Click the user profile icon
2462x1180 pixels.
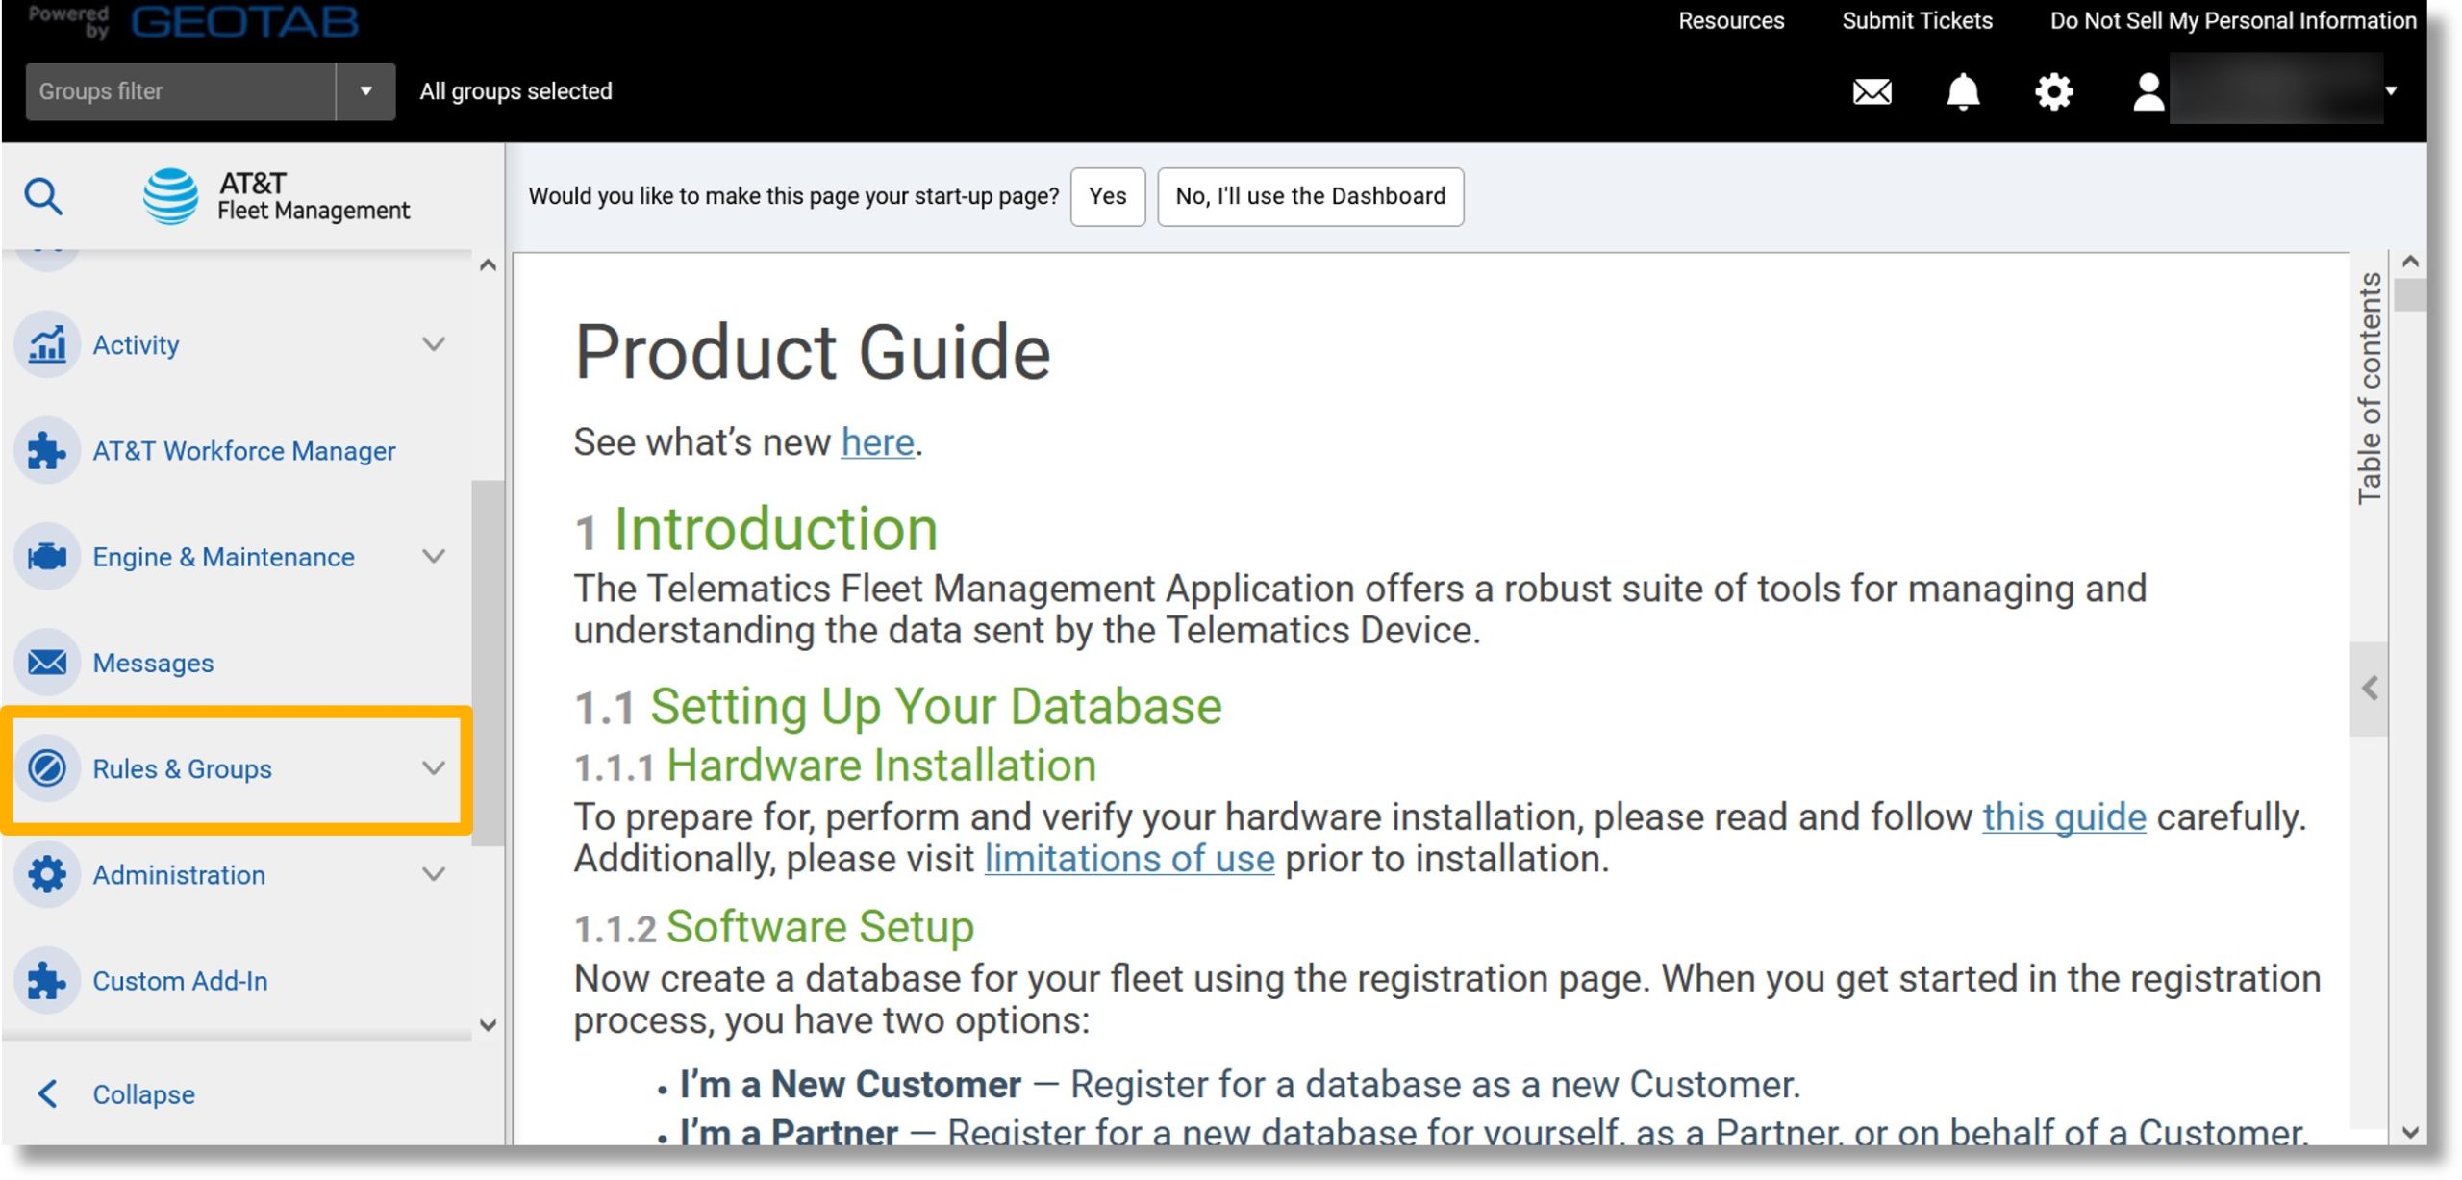coord(2142,89)
